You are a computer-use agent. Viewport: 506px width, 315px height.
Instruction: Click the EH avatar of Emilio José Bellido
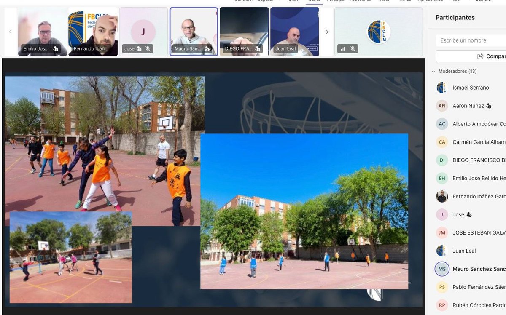coord(442,178)
